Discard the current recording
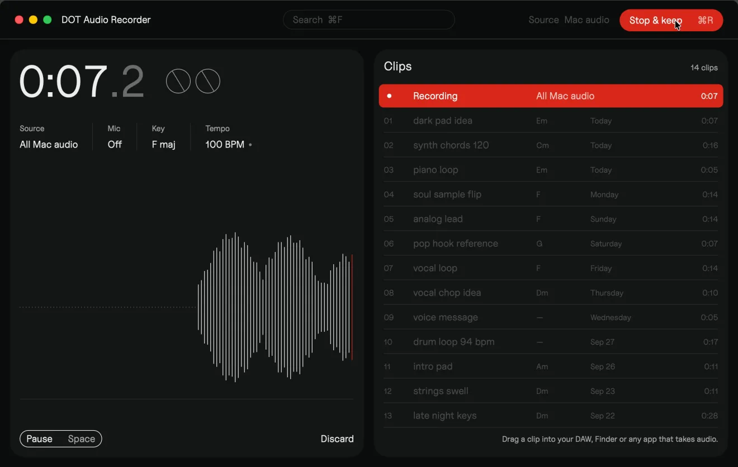This screenshot has width=738, height=467. [x=337, y=439]
